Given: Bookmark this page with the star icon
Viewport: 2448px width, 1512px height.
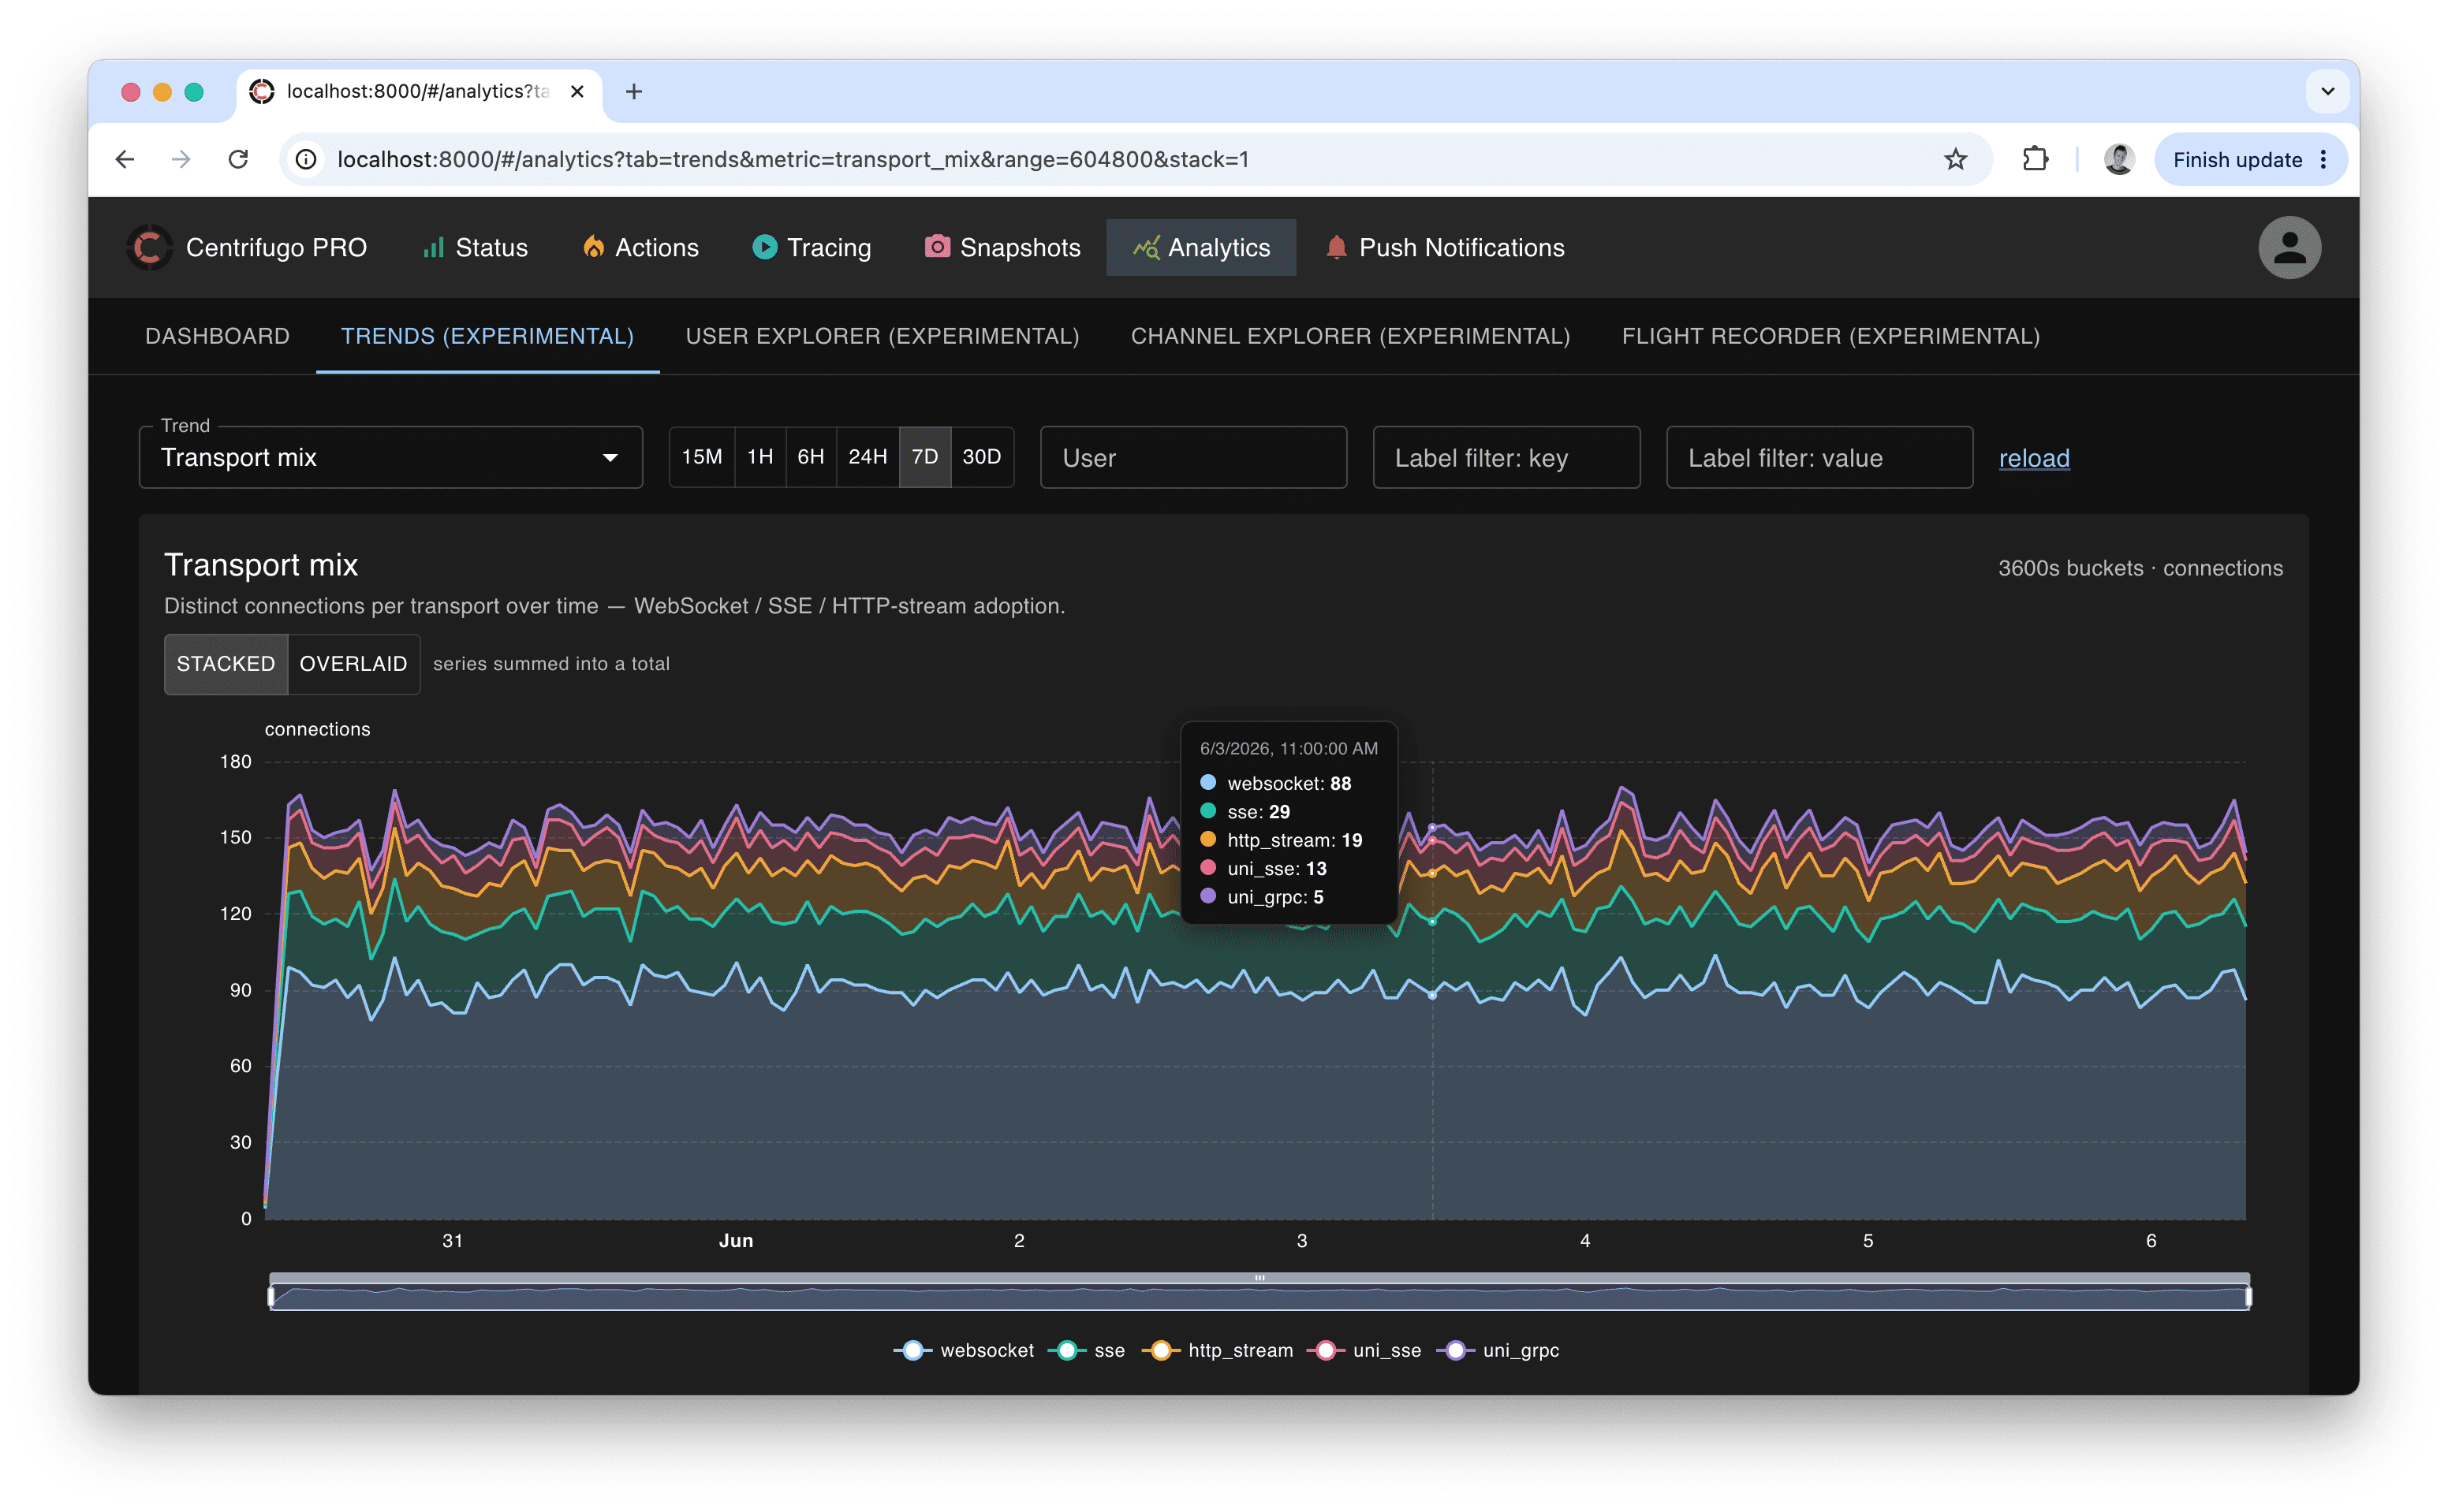Looking at the screenshot, I should [x=1955, y=159].
